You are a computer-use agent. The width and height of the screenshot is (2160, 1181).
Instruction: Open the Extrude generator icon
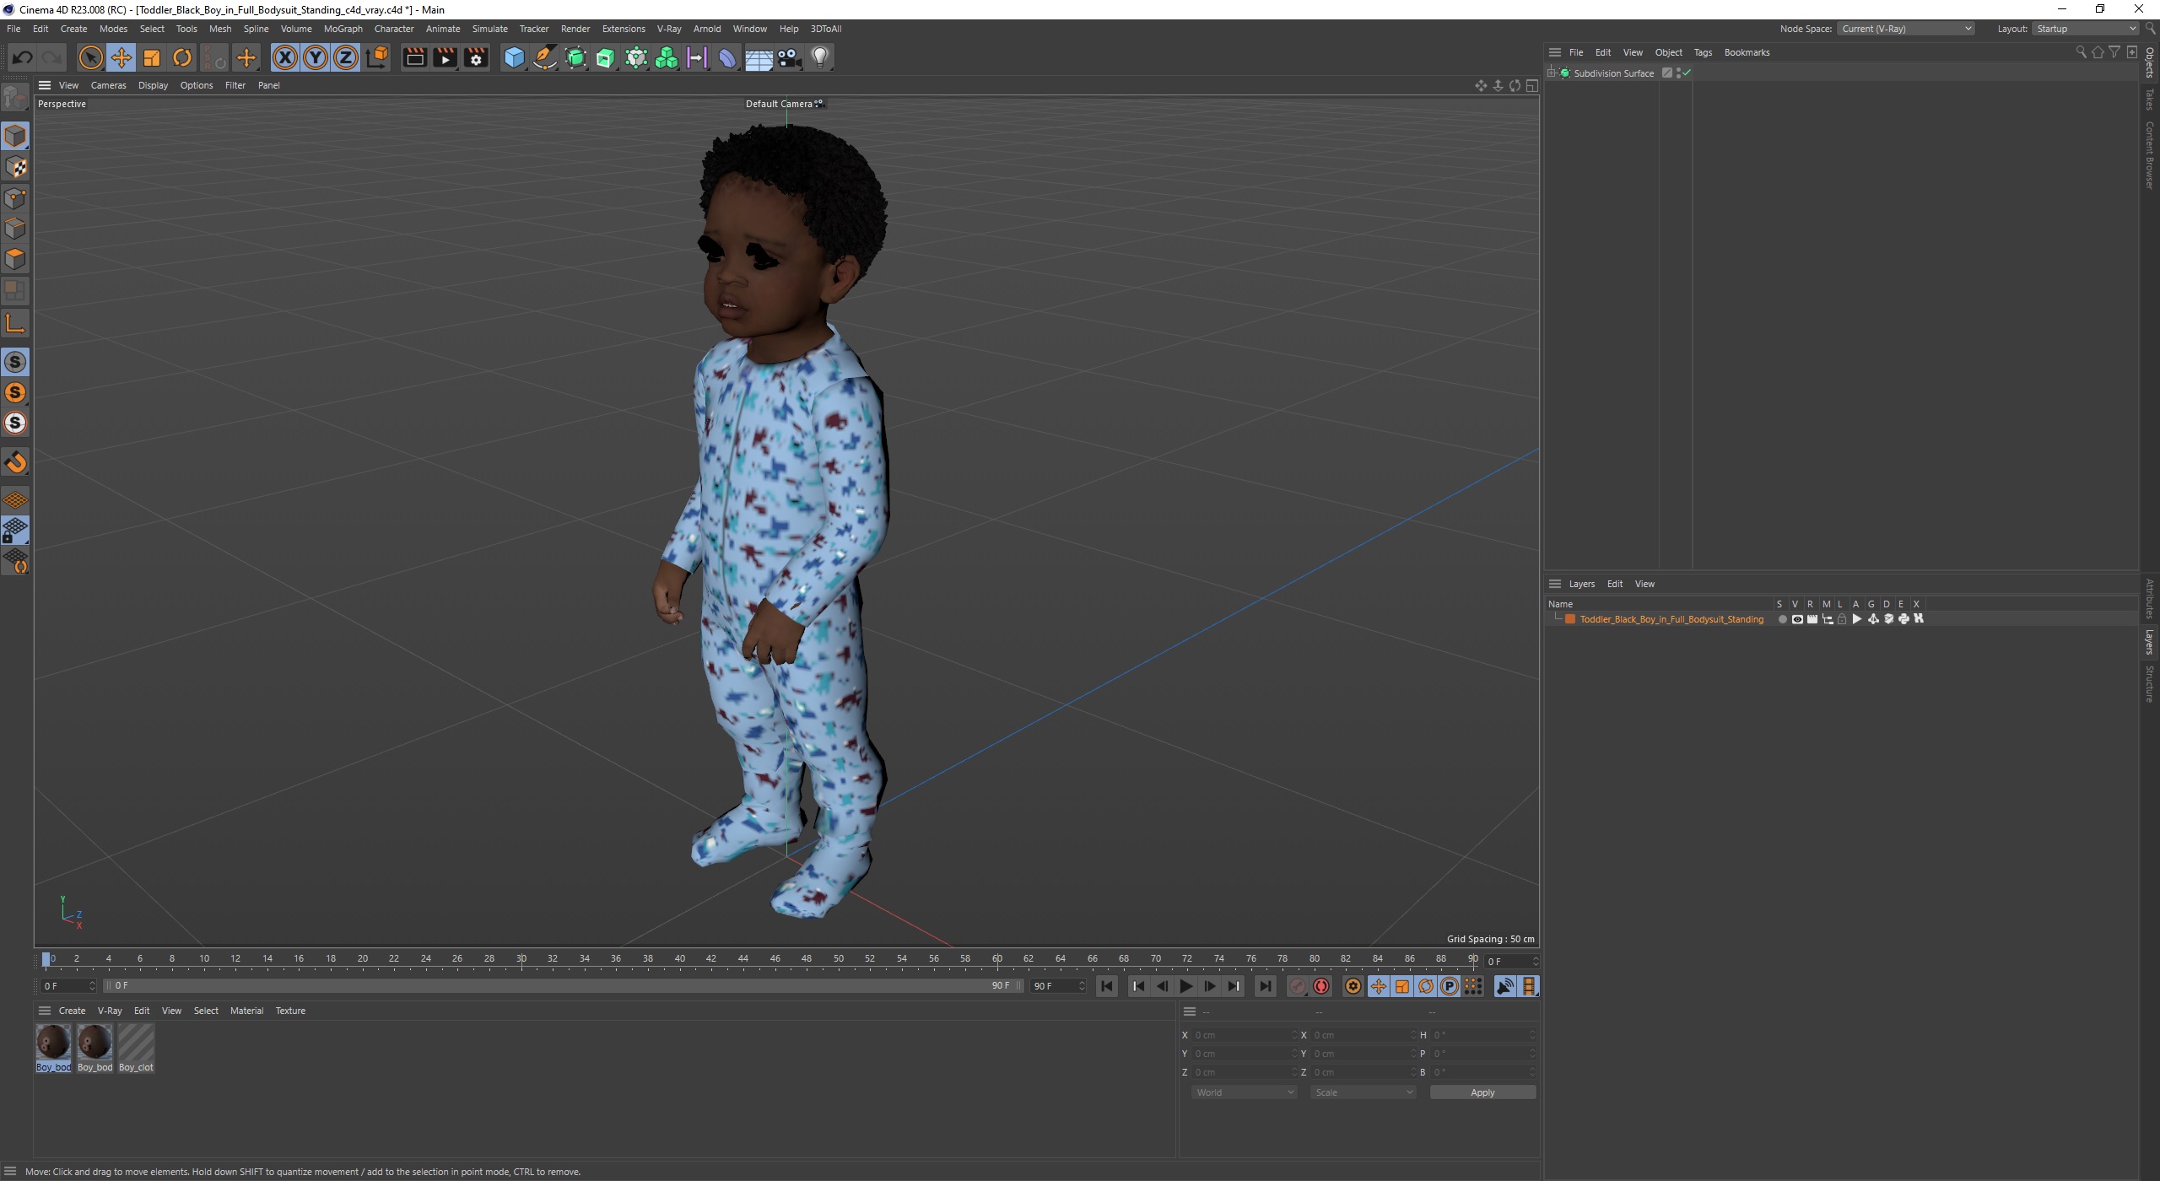coord(606,57)
